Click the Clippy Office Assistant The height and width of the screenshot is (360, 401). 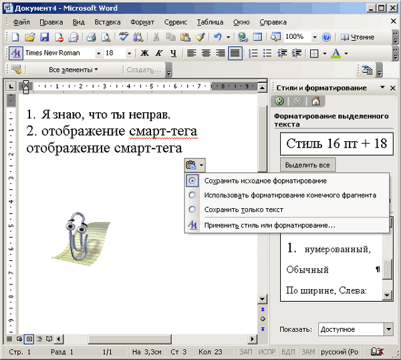click(81, 239)
